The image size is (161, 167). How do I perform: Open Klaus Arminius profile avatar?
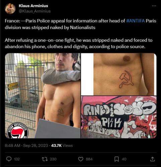(x=10, y=9)
